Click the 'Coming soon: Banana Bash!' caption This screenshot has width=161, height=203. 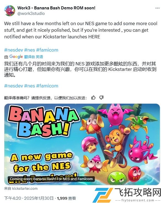(x=51, y=179)
